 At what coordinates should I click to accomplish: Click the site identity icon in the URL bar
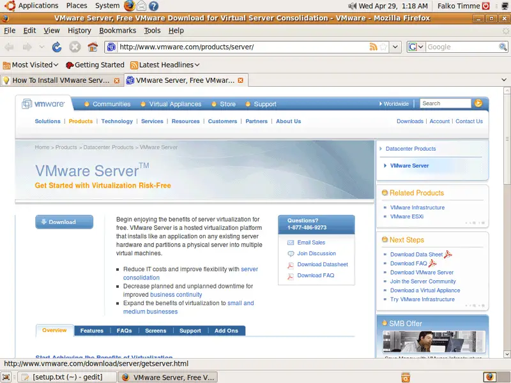pyautogui.click(x=111, y=47)
